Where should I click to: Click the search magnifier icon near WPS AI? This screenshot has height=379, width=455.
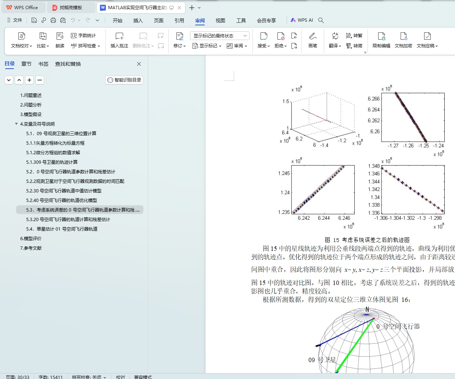(x=321, y=20)
